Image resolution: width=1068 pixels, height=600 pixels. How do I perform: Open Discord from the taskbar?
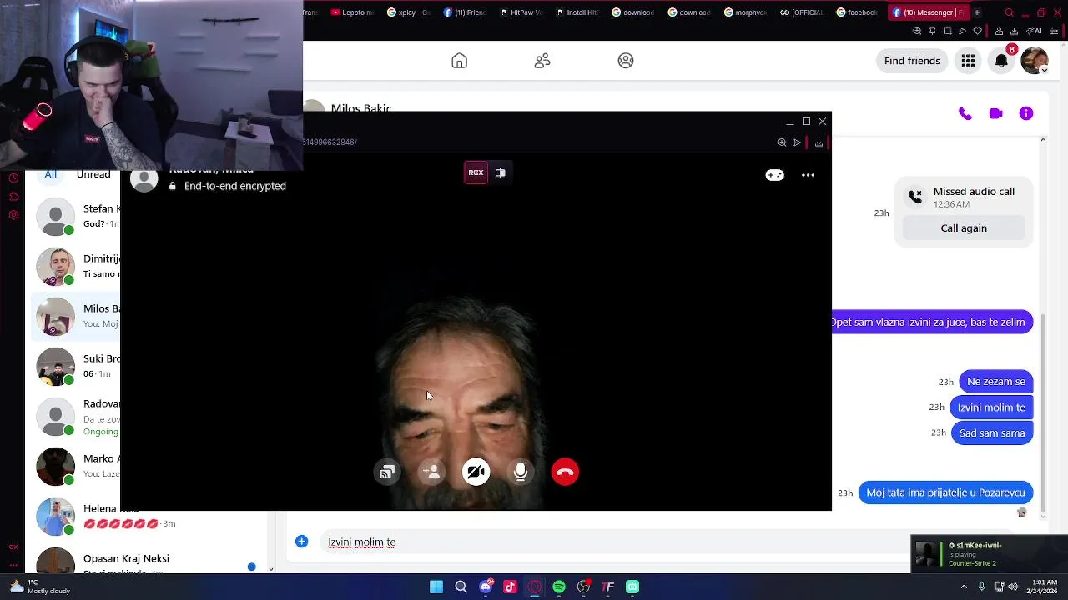point(486,587)
